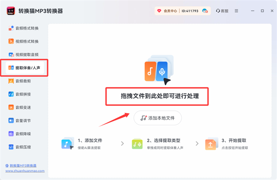Screen dimensions: 277x180
Task: Open the 转换猫MP3转换器 footer link
Action: (23, 166)
